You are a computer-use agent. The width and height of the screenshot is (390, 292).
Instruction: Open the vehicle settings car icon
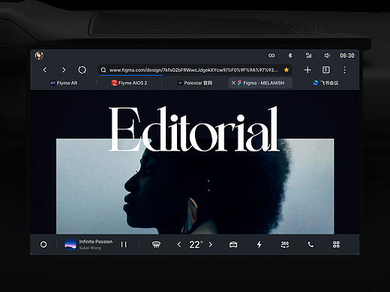(233, 245)
